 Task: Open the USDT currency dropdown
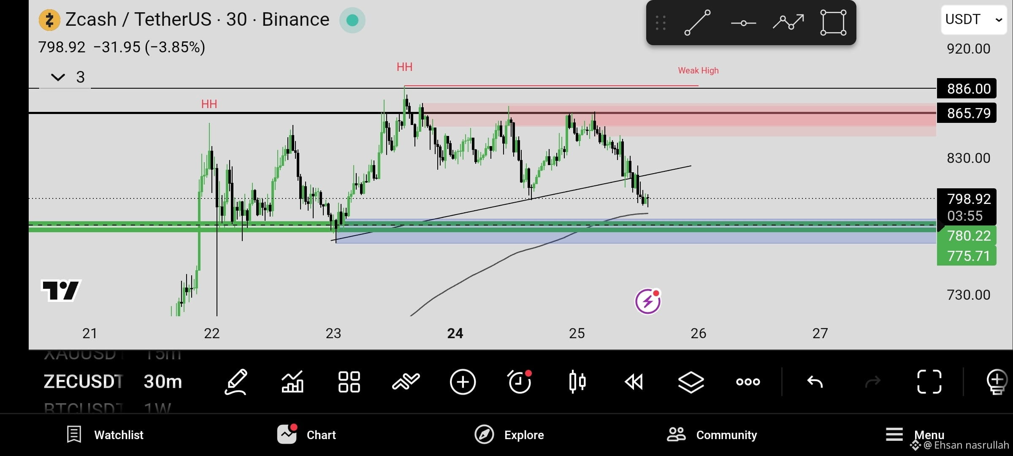click(974, 19)
